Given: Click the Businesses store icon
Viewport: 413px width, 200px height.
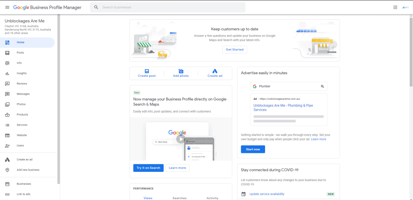Looking at the screenshot, I should pos(7,184).
